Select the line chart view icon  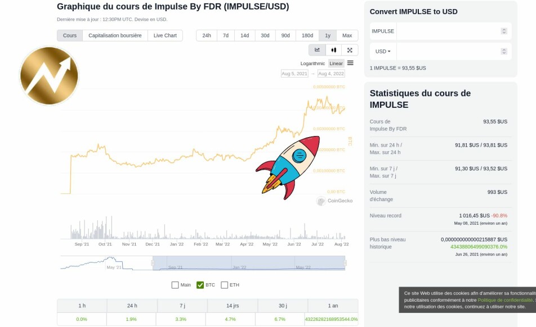click(317, 50)
